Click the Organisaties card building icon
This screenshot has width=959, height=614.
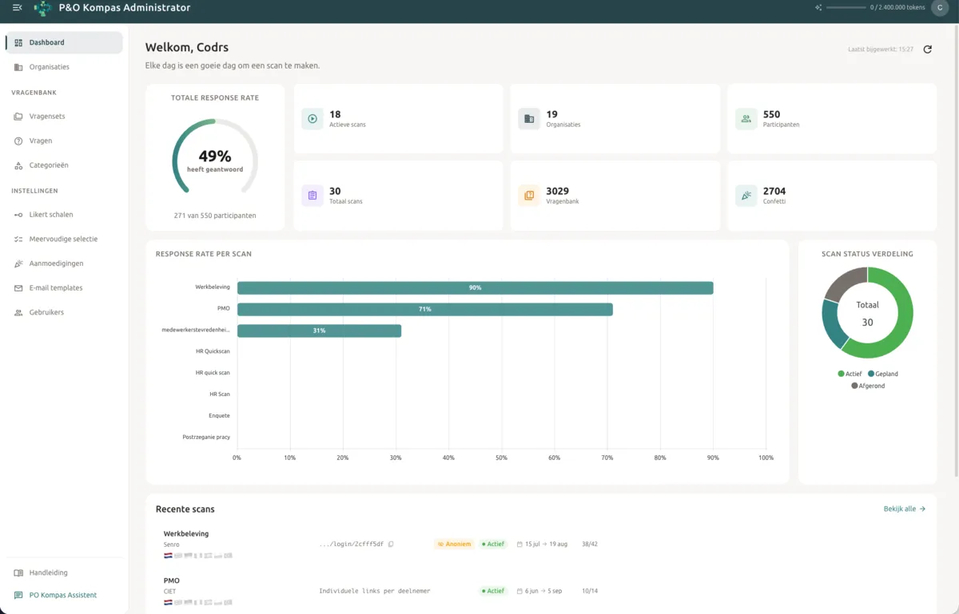(529, 119)
